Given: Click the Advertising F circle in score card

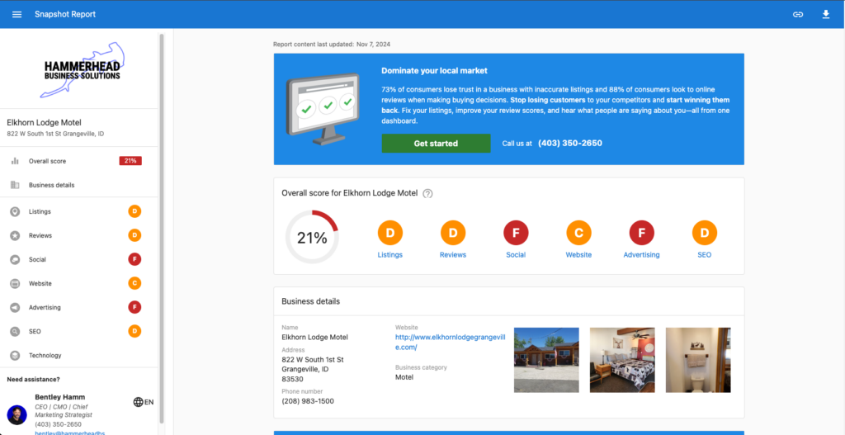Looking at the screenshot, I should 642,233.
